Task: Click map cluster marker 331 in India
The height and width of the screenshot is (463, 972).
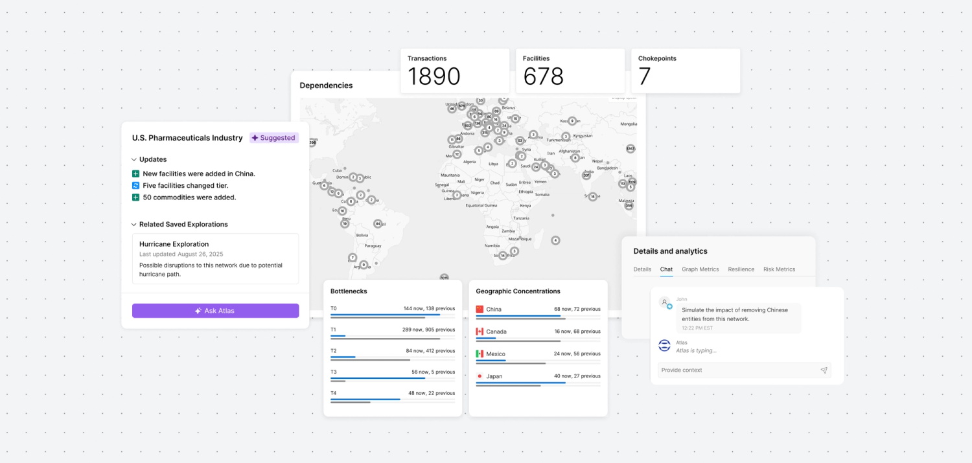Action: [586, 175]
